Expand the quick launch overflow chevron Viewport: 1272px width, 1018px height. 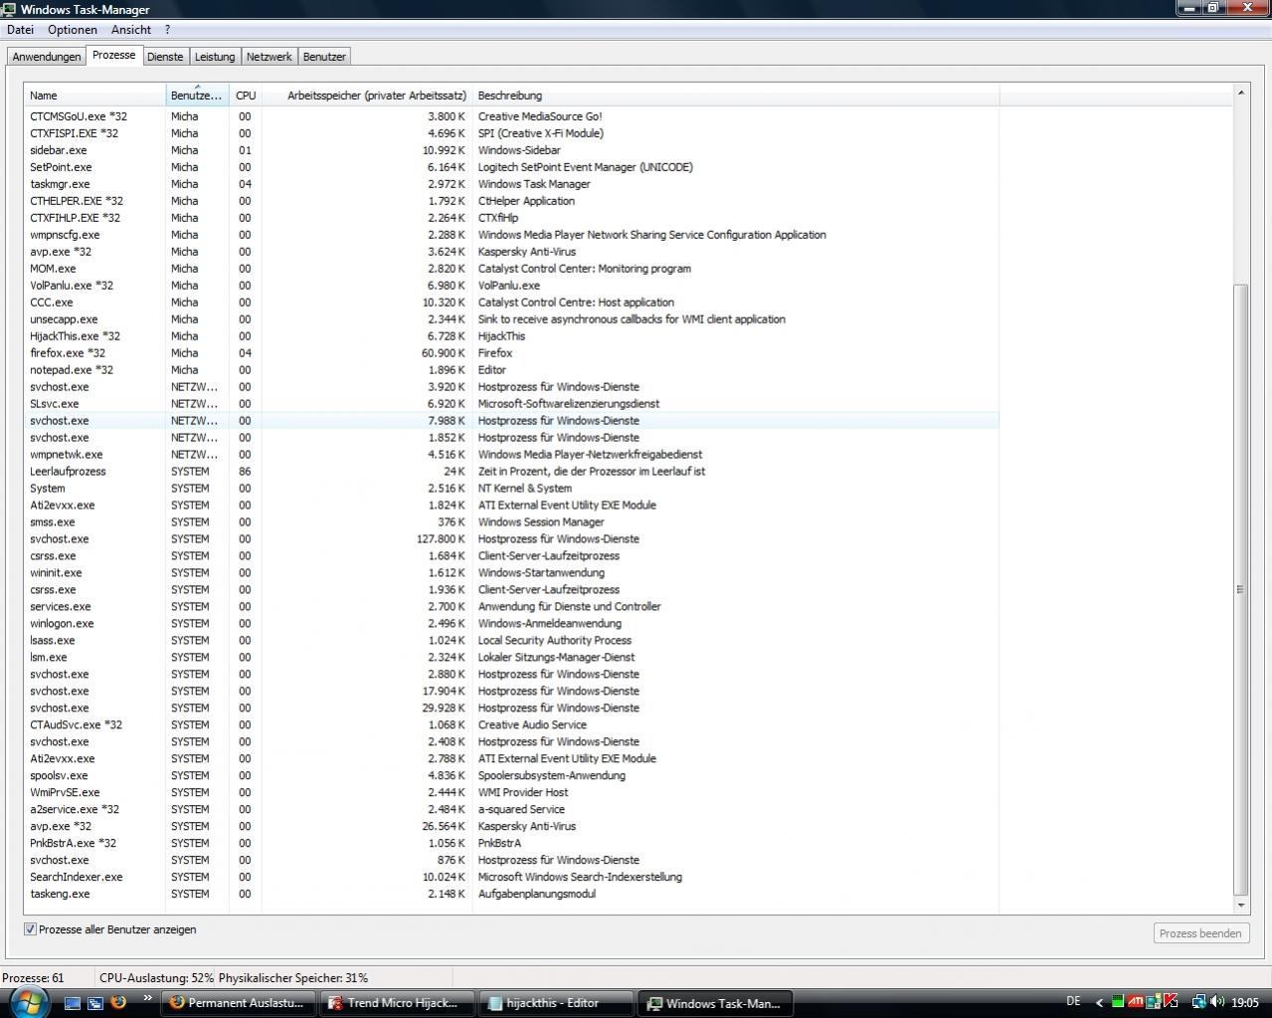click(148, 998)
